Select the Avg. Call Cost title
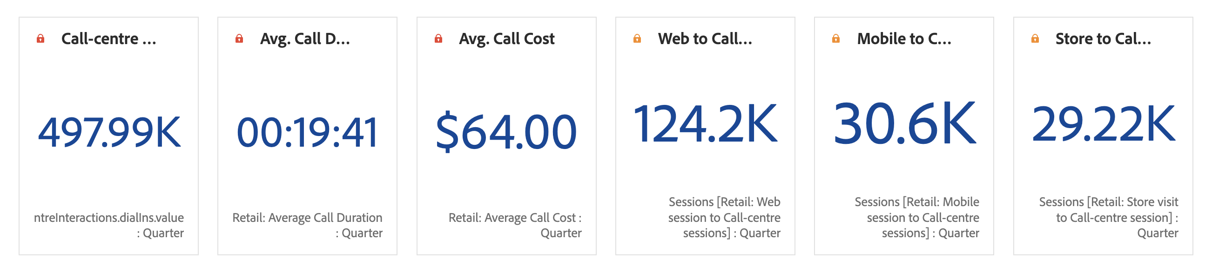The width and height of the screenshot is (1212, 272). click(x=507, y=39)
